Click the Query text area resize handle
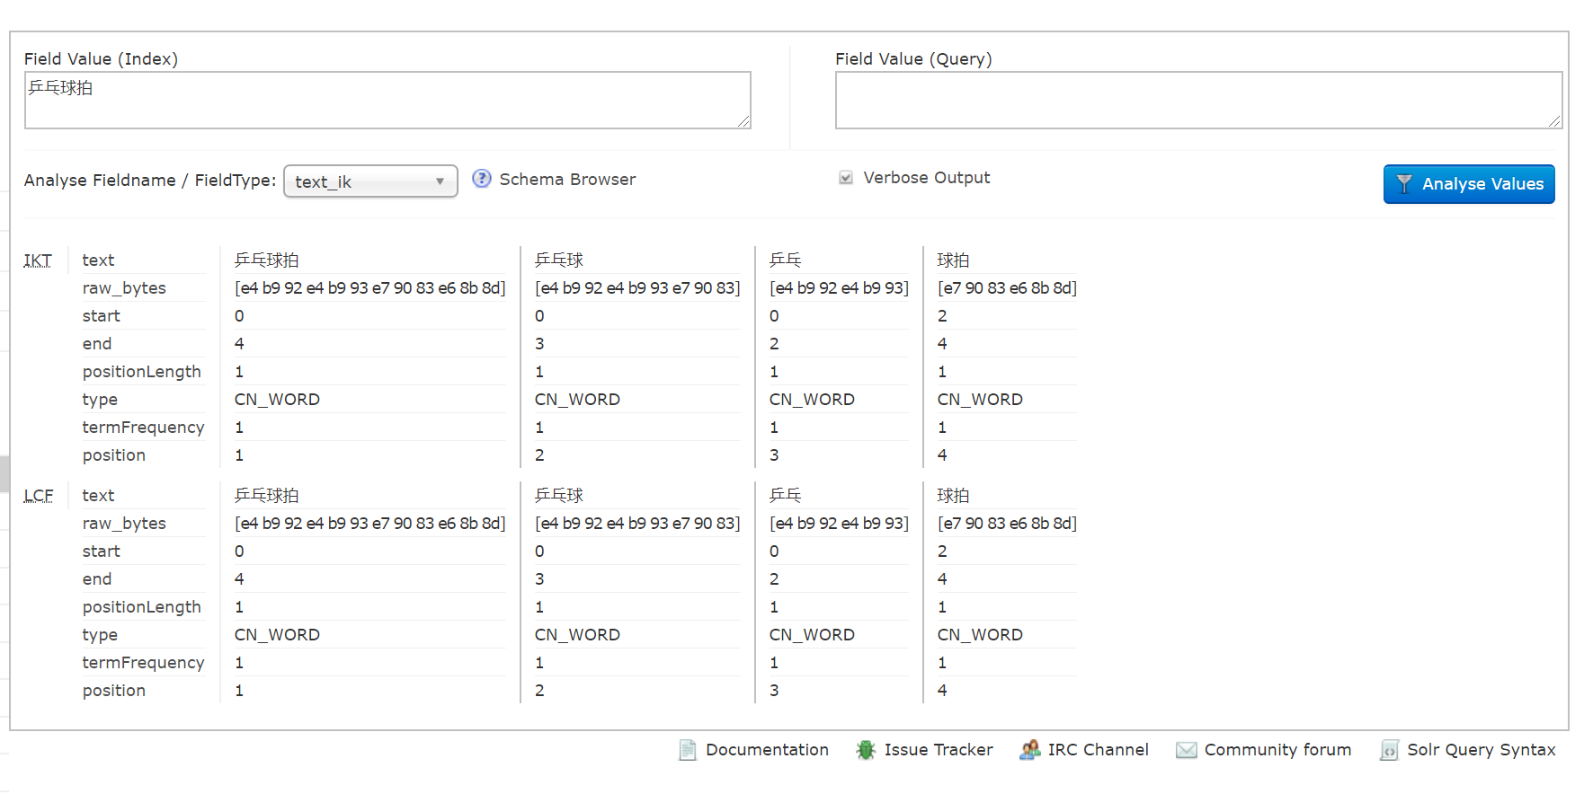 [x=1554, y=121]
